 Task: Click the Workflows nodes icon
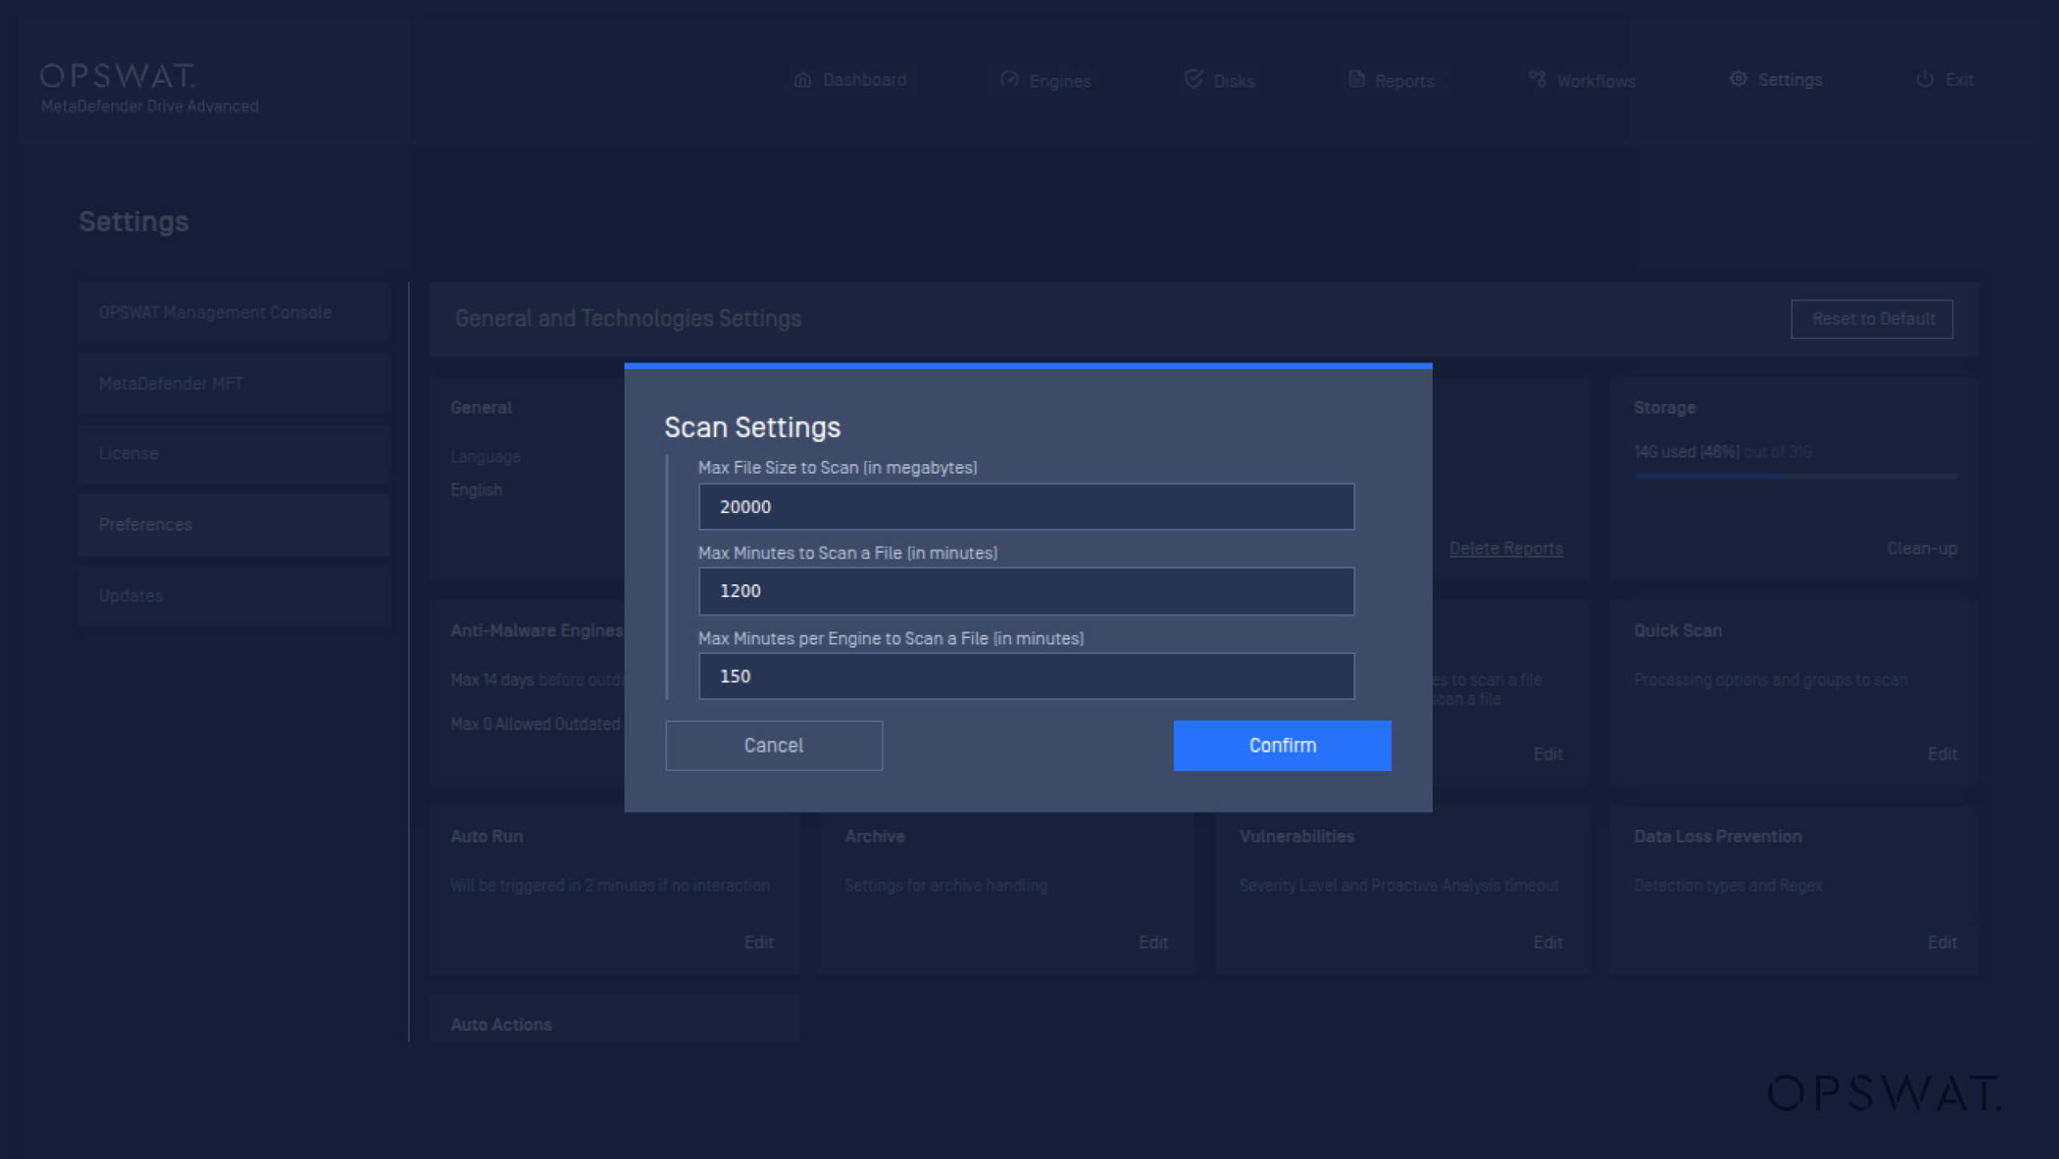click(x=1537, y=79)
